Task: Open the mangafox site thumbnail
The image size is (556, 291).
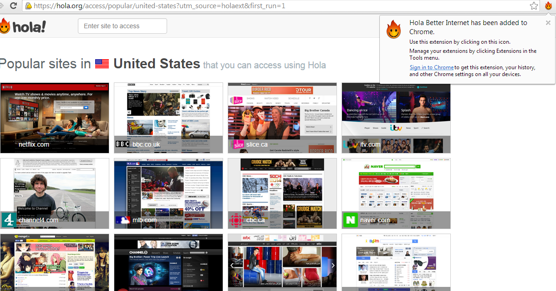Action: click(55, 262)
